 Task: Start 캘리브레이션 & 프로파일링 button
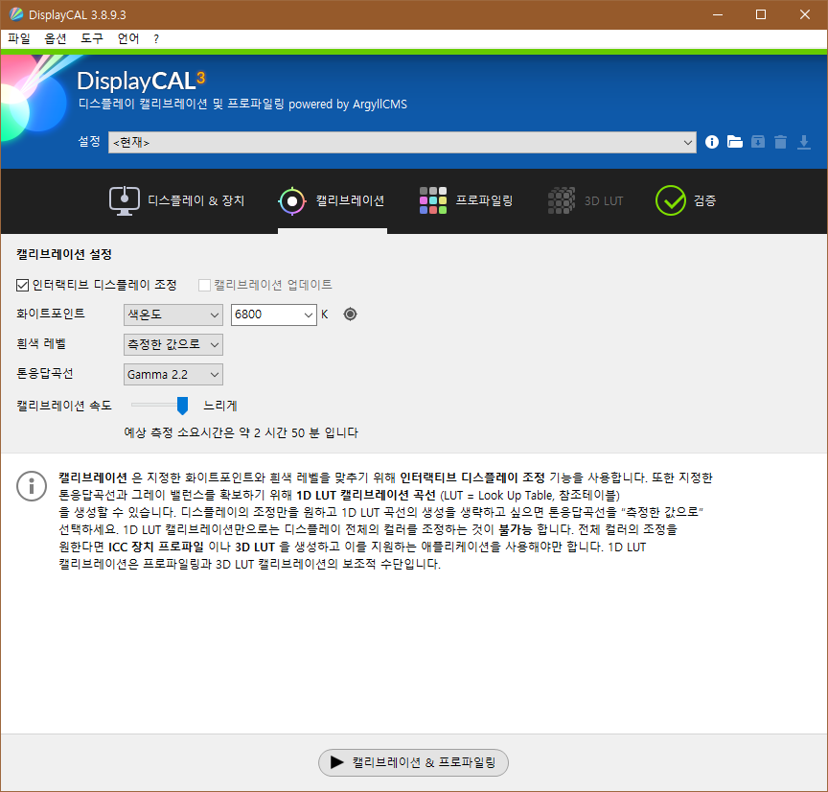[x=413, y=762]
